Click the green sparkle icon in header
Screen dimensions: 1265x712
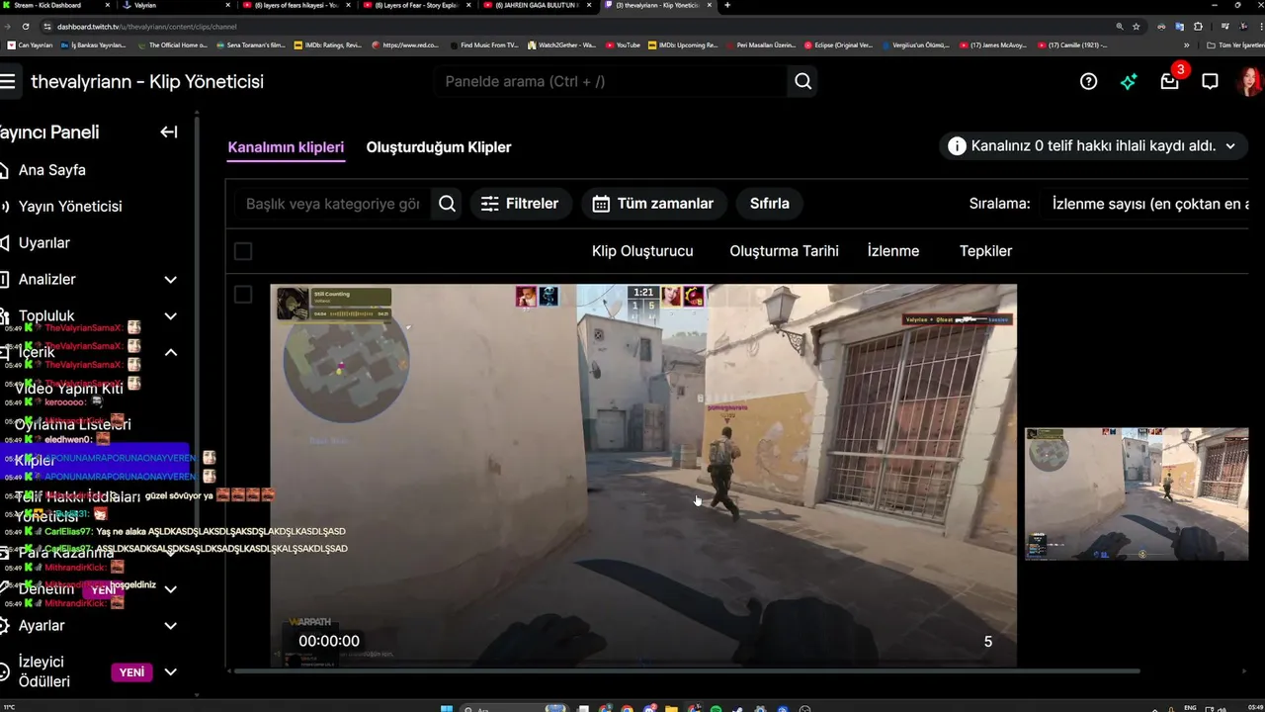click(x=1129, y=82)
